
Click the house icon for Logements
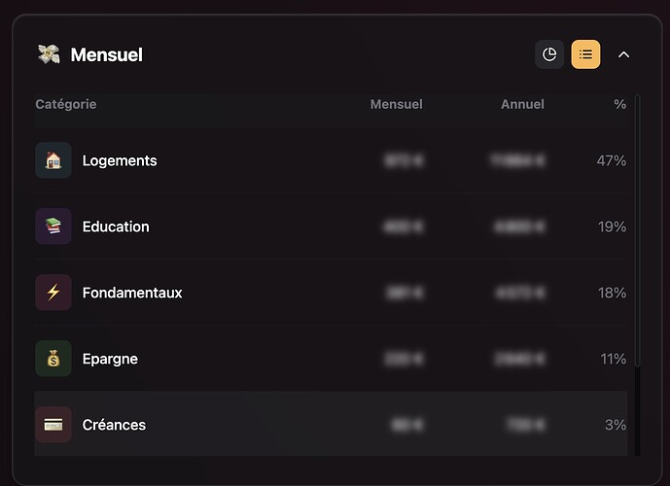tap(53, 160)
